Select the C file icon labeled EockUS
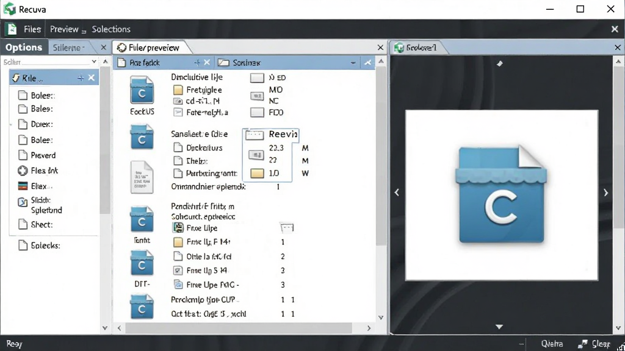This screenshot has height=351, width=625. click(x=142, y=90)
